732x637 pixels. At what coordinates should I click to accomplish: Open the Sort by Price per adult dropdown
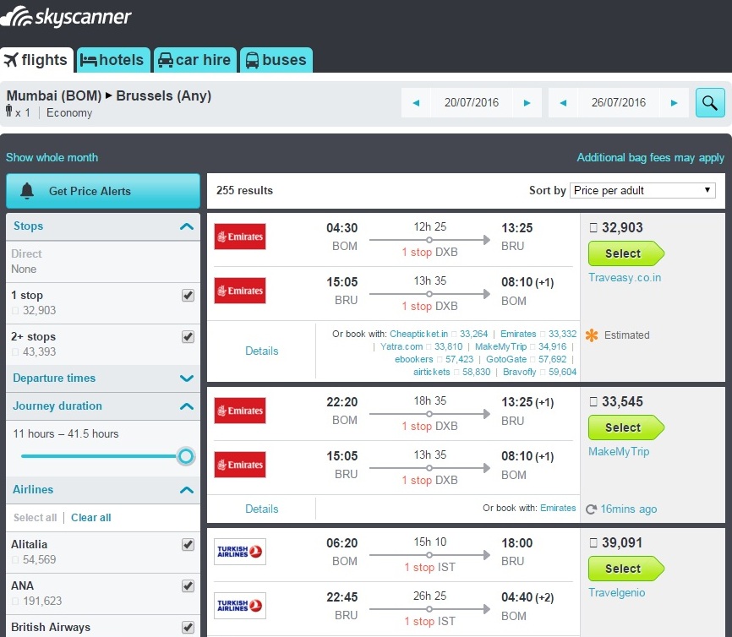coord(642,190)
